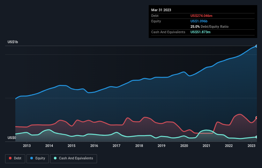This screenshot has height=168, width=262.
Task: Click the US$51.873m cash value
Action: (200, 32)
